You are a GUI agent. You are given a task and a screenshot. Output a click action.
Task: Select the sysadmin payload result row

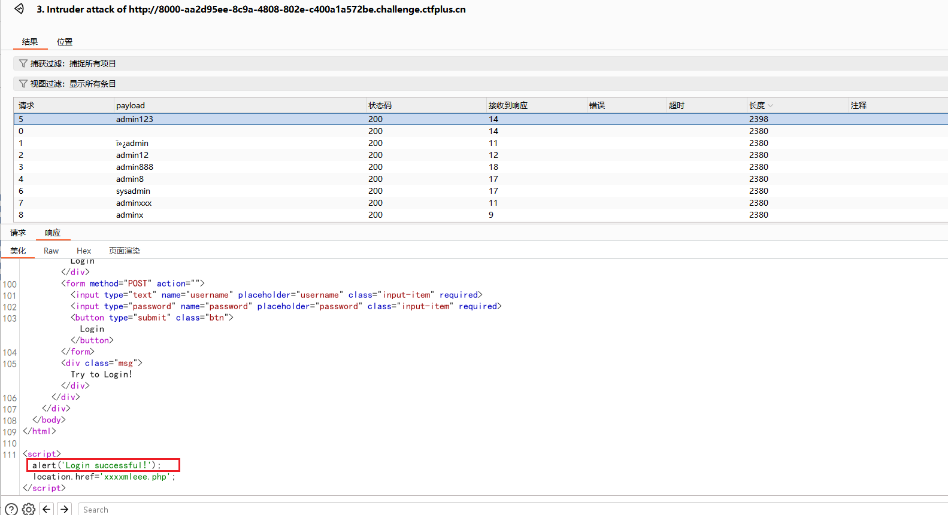pyautogui.click(x=133, y=191)
